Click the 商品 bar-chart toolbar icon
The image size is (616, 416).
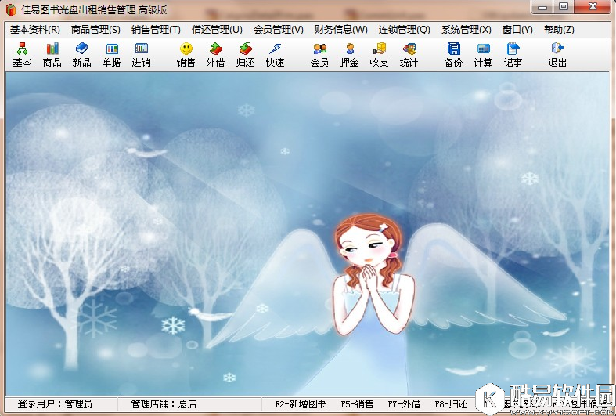(x=52, y=54)
